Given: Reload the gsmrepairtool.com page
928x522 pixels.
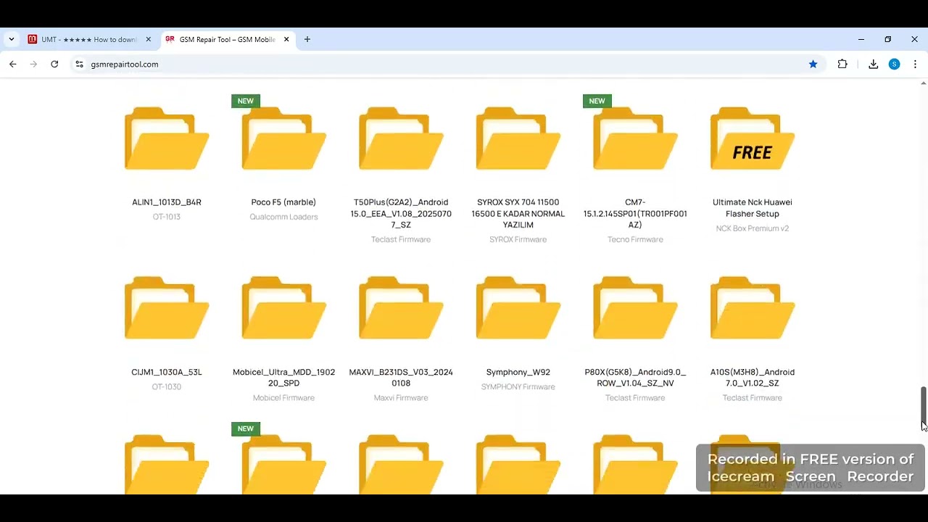Looking at the screenshot, I should tap(54, 64).
